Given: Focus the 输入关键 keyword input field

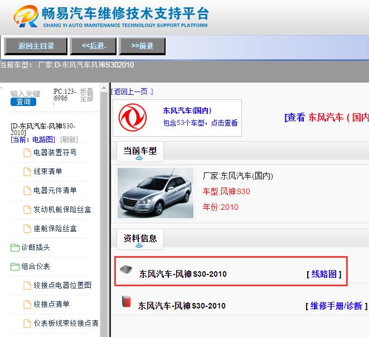Looking at the screenshot, I should click(x=25, y=94).
